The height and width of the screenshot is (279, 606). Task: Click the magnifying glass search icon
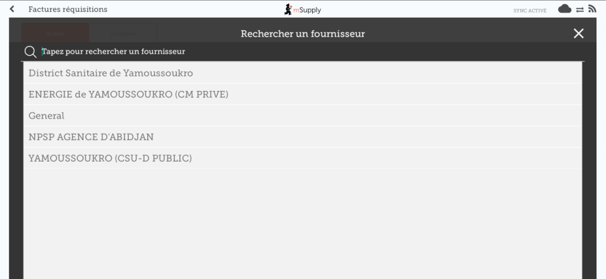(x=29, y=51)
